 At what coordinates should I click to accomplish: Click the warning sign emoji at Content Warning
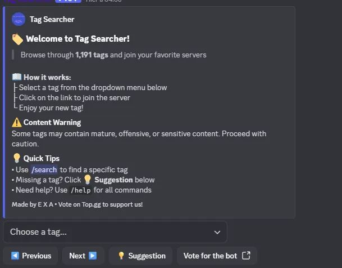click(x=17, y=122)
